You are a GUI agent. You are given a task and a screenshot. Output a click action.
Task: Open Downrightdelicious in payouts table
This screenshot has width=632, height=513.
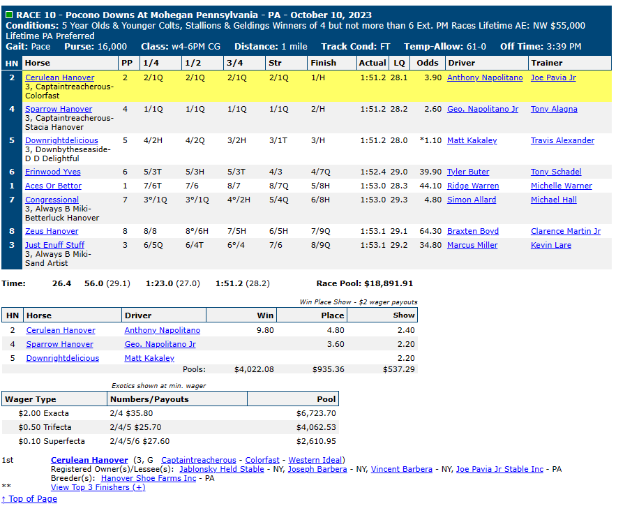(x=63, y=358)
